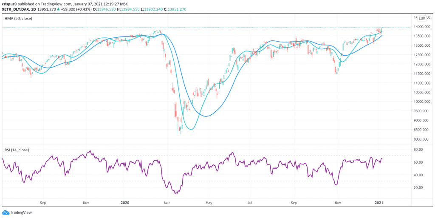Click the 13500.000 price axis label

[423, 36]
